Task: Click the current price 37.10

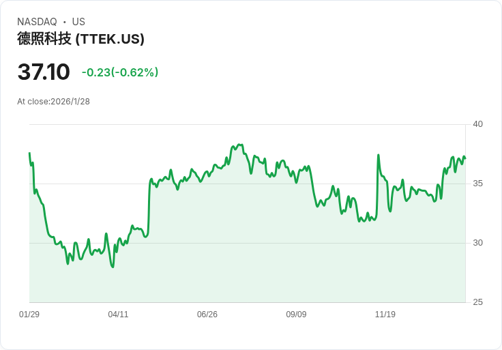Action: coord(44,72)
